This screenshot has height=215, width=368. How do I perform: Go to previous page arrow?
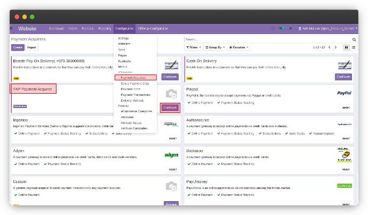point(329,47)
